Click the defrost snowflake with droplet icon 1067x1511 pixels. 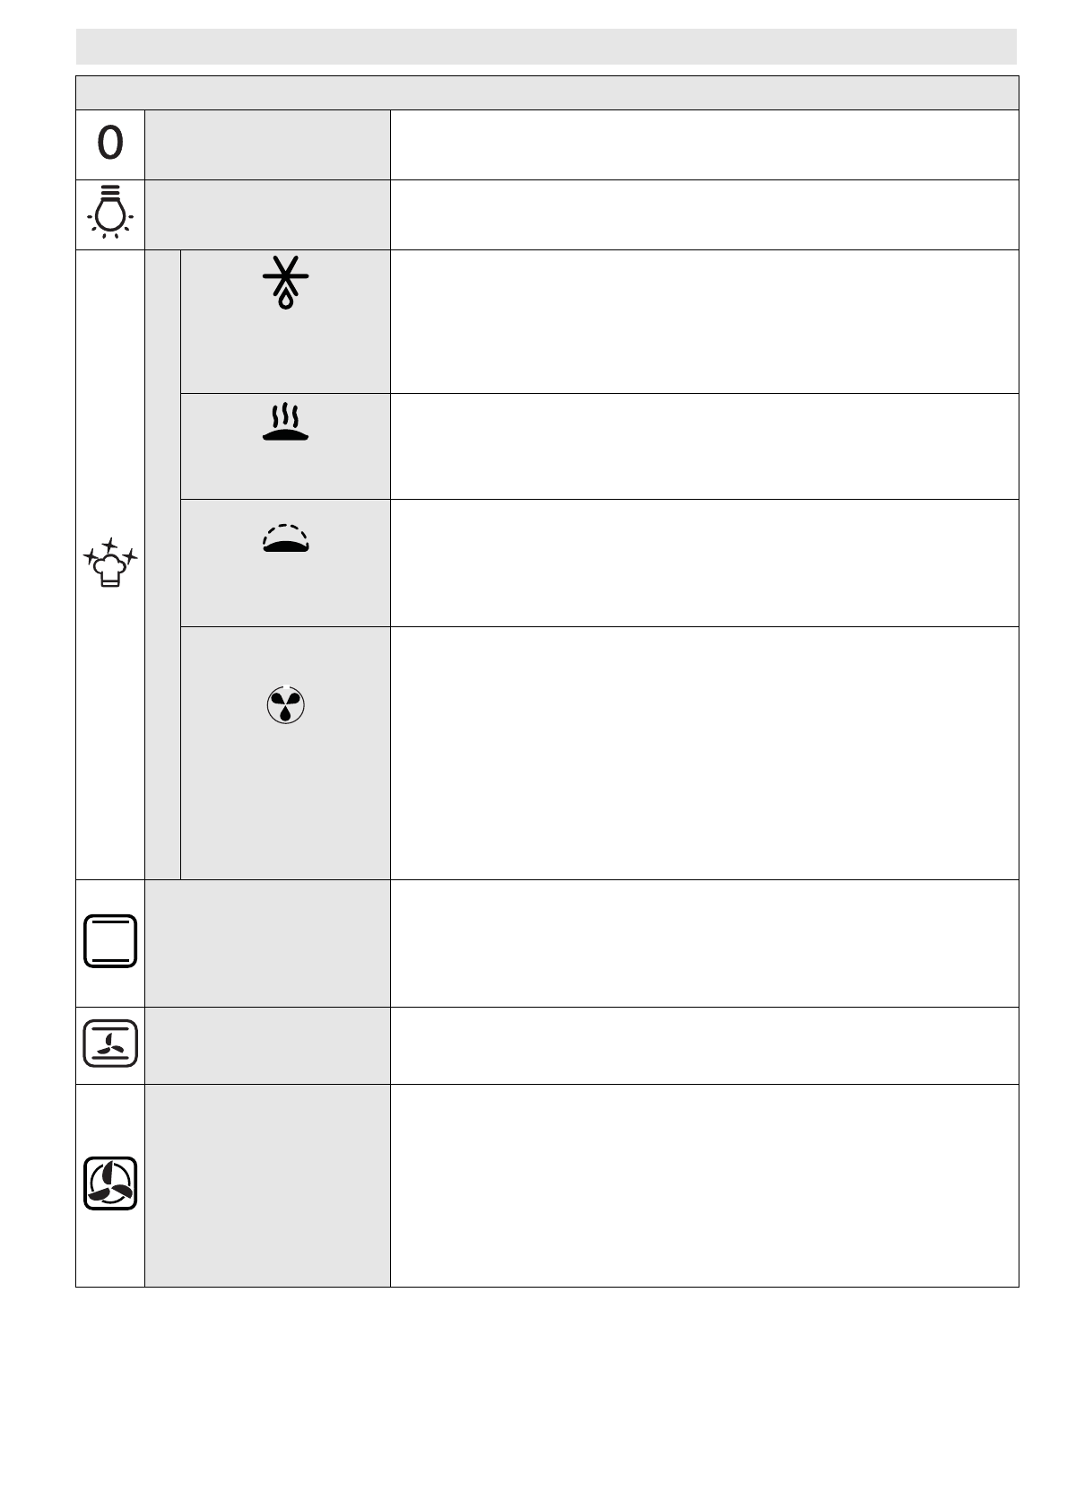point(285,283)
